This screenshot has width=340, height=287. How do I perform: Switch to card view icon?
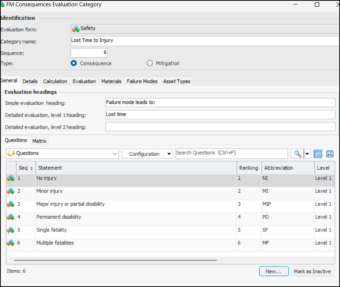pos(330,154)
